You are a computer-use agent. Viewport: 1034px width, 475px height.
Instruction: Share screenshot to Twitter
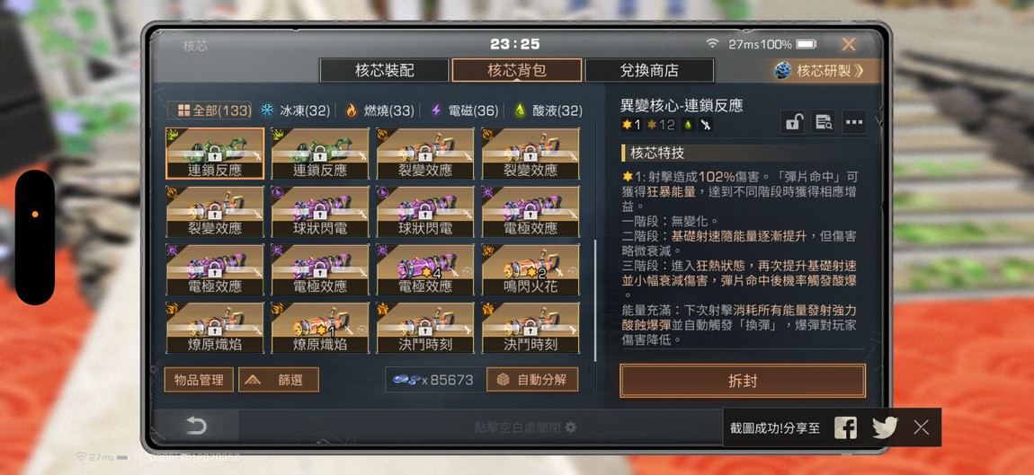coord(885,427)
